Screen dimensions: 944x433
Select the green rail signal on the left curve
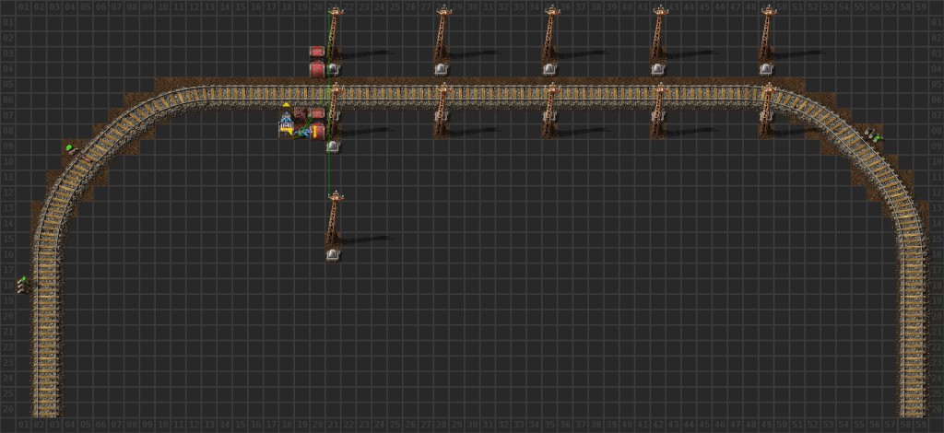point(70,148)
